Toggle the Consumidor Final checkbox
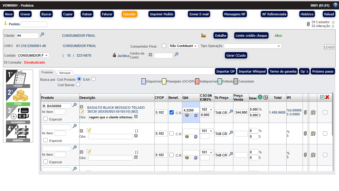339x191 pixels. point(164,46)
